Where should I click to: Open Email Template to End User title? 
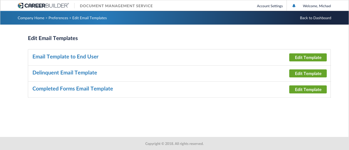coord(65,57)
